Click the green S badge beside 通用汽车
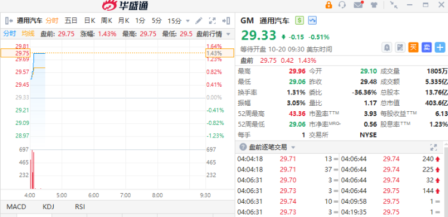The image size is (448, 217). (x=299, y=20)
